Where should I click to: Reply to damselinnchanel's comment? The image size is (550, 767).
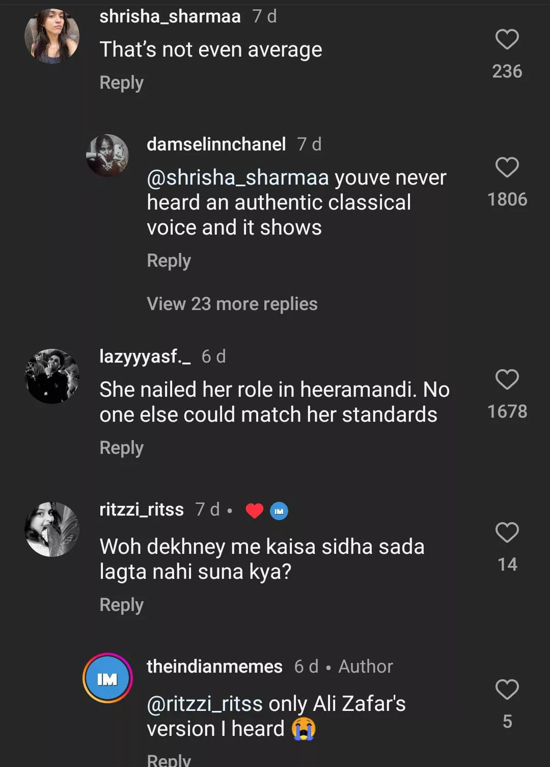(169, 261)
